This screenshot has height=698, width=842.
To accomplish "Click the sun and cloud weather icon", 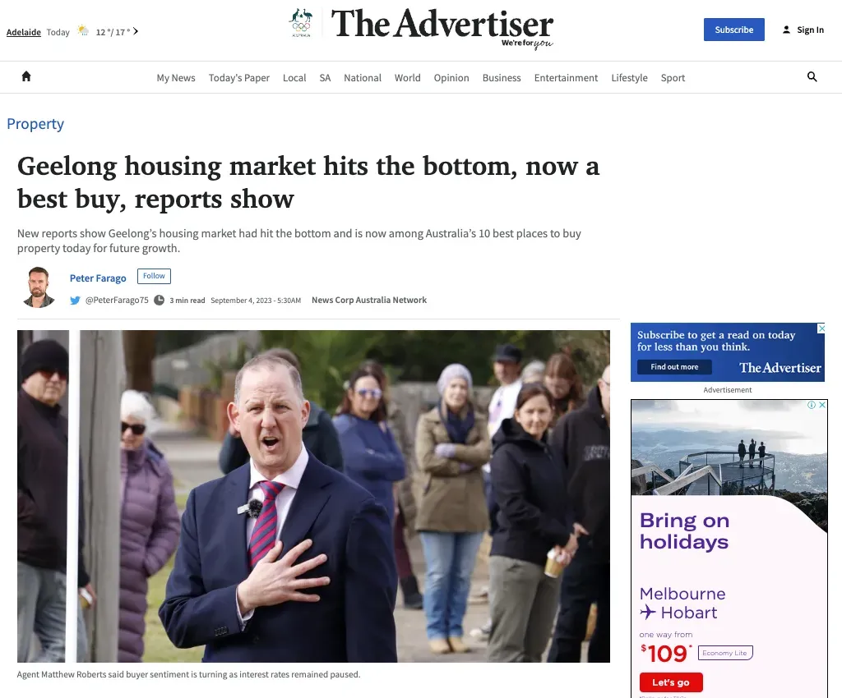I will coord(83,30).
